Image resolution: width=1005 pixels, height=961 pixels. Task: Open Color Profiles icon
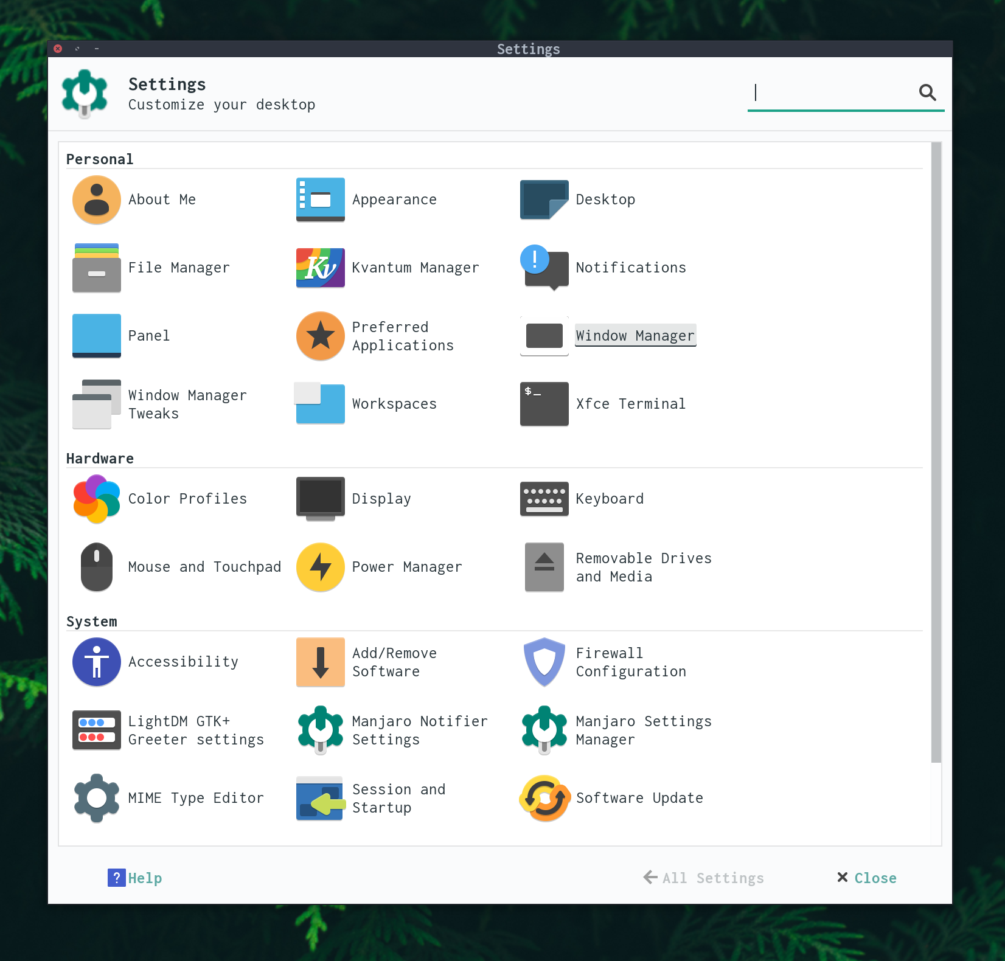pos(96,499)
